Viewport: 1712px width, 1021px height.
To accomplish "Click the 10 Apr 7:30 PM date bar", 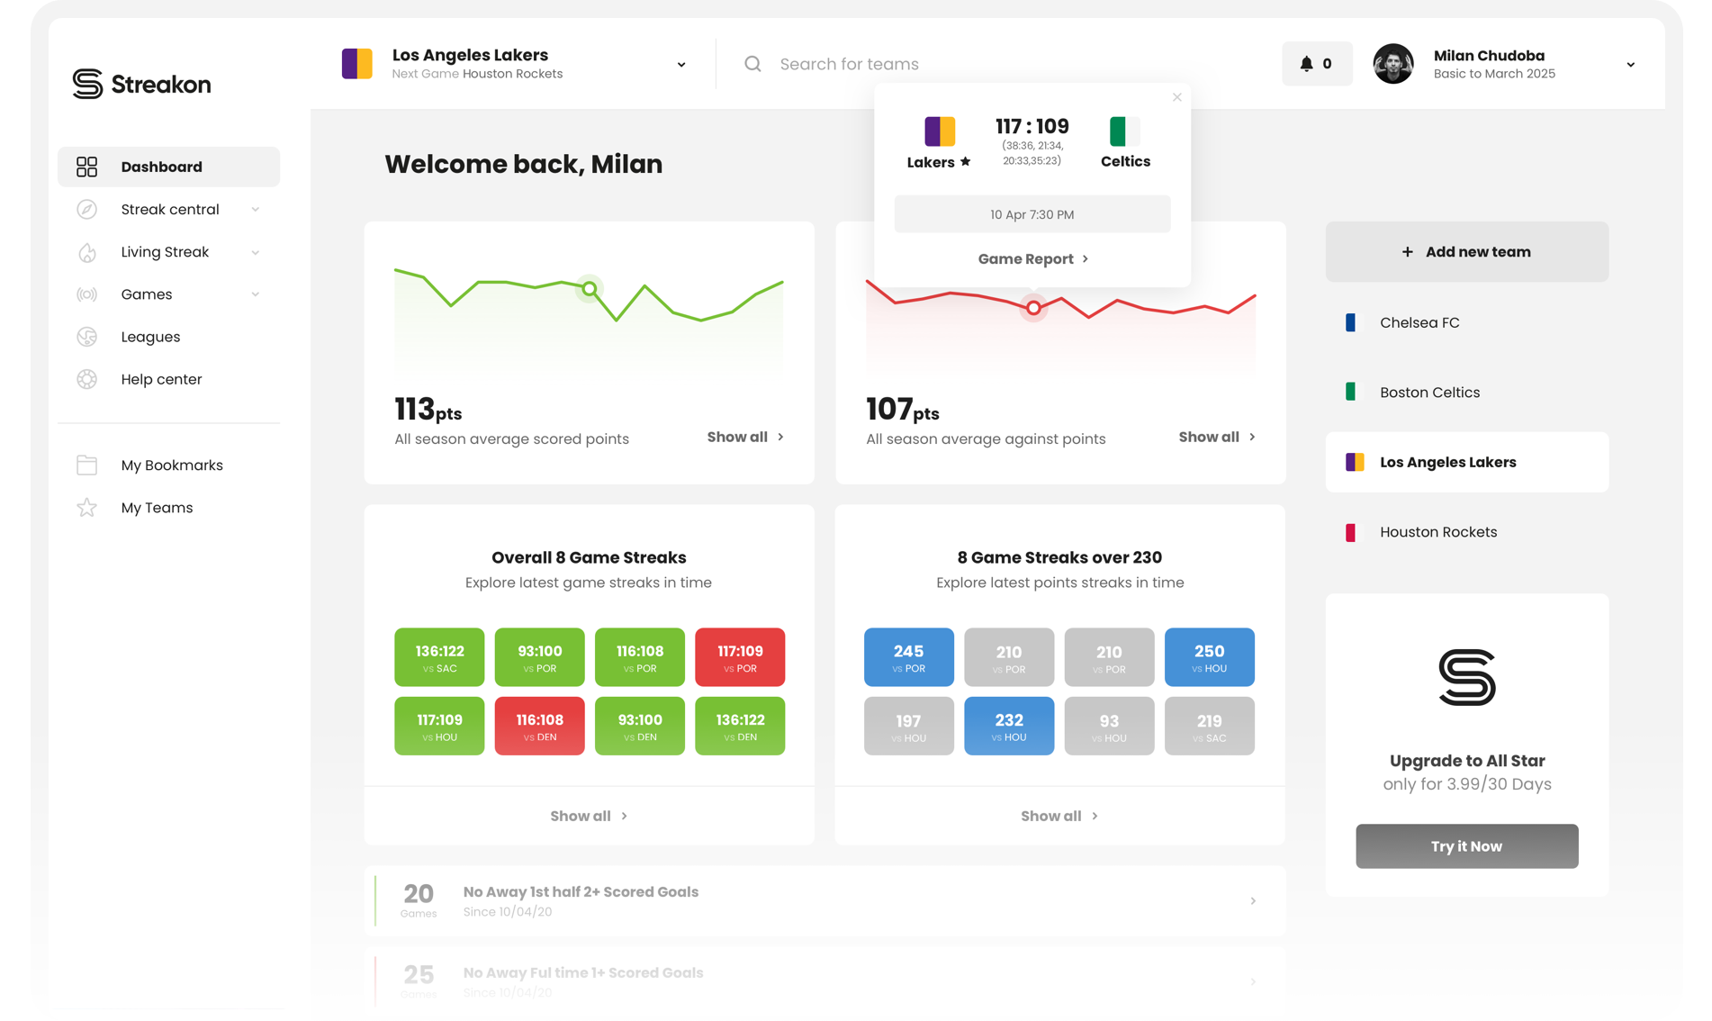I will (x=1032, y=214).
